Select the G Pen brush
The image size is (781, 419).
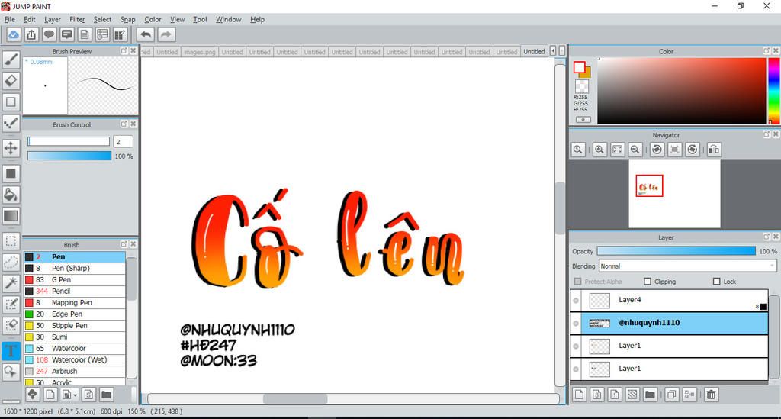tap(75, 279)
